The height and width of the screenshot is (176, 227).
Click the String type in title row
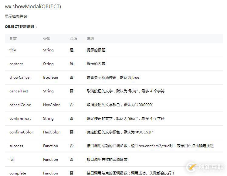coord(48,50)
